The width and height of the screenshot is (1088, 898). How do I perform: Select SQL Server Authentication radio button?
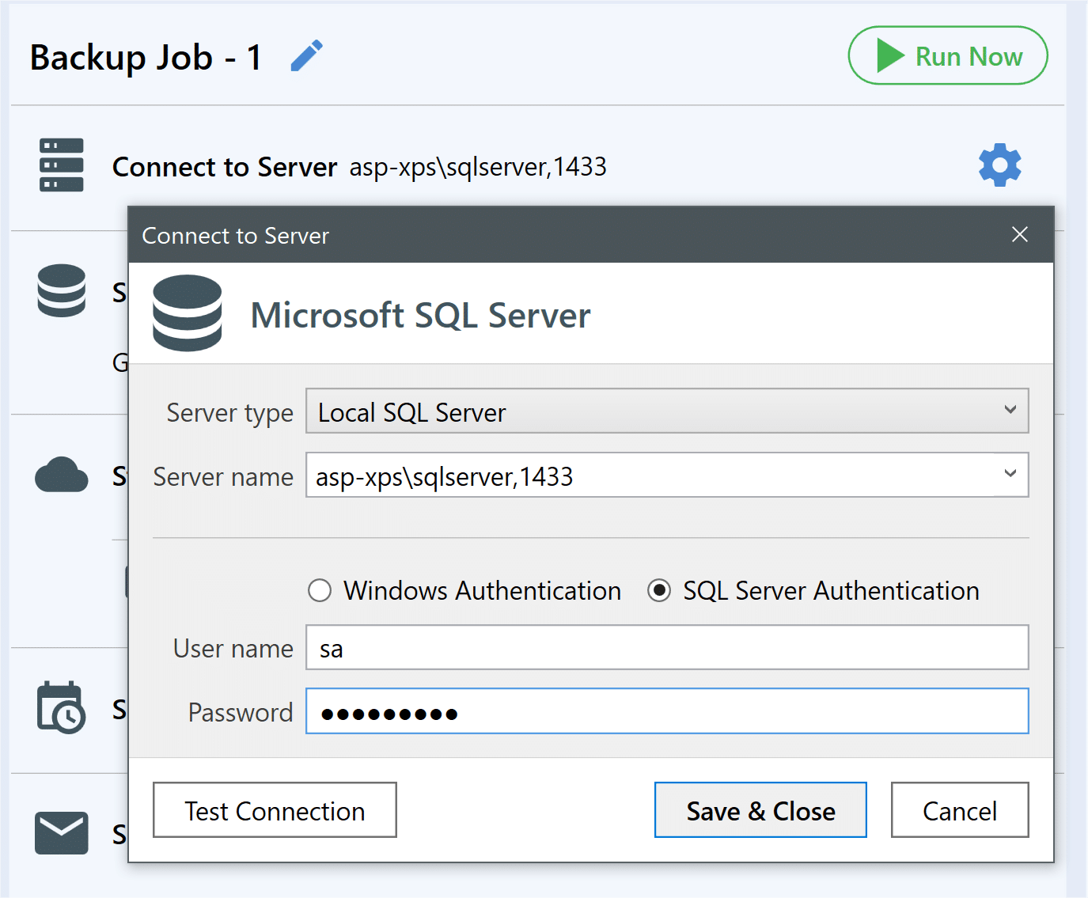[659, 591]
